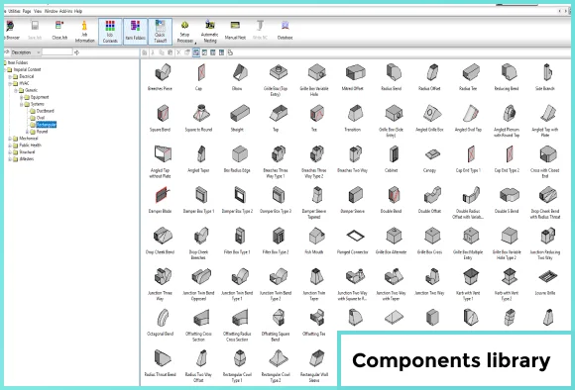This screenshot has height=390, width=575.
Task: Select the Breeches Piece component
Action: point(160,77)
